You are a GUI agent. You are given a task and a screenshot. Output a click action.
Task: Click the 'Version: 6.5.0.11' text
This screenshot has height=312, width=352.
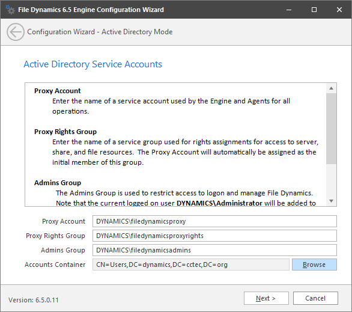tap(34, 300)
